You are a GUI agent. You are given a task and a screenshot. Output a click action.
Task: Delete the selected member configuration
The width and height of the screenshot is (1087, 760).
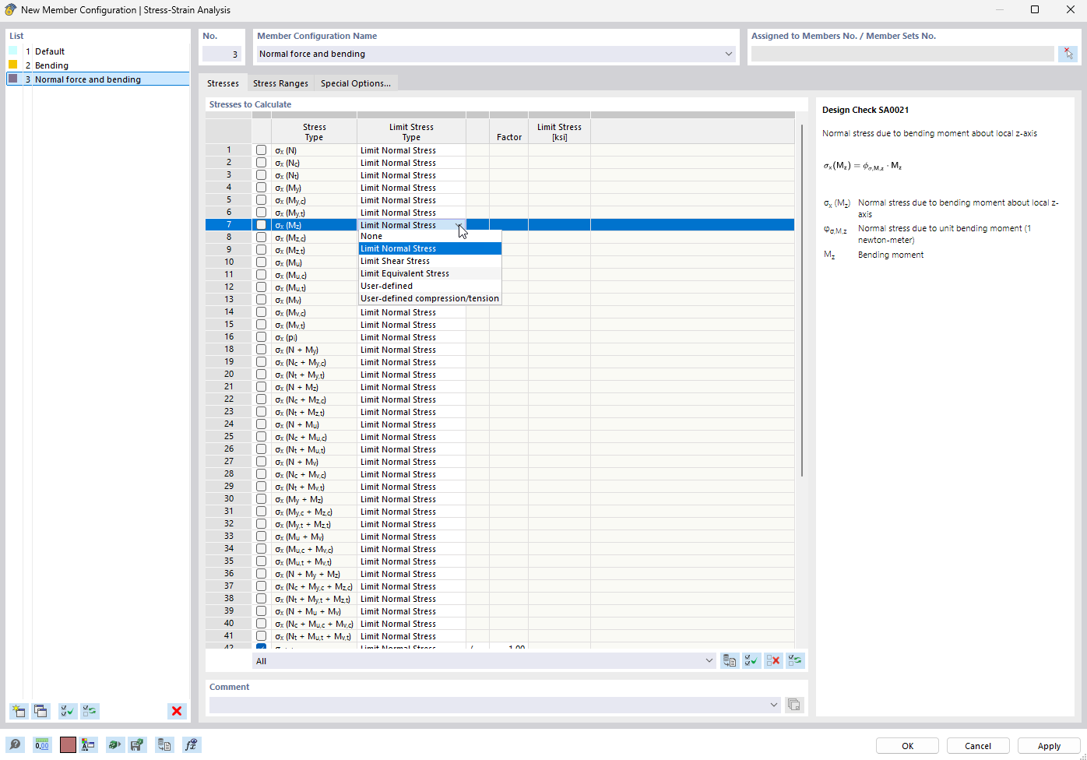(x=176, y=711)
